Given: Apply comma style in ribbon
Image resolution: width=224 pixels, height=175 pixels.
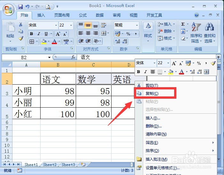Looking at the screenshot, I should tap(135, 34).
